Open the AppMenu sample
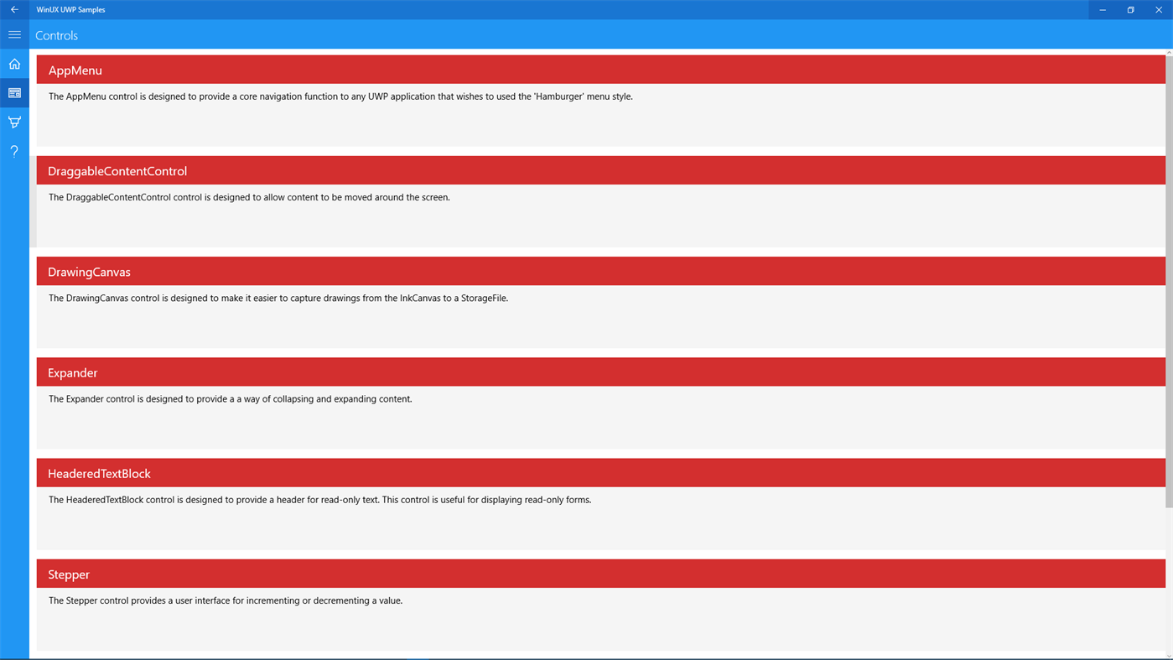1173x660 pixels. [600, 70]
